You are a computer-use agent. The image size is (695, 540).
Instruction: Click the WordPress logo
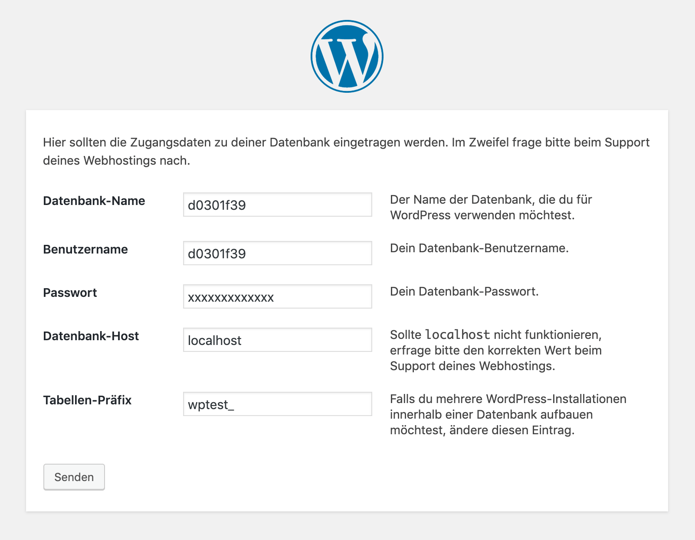[x=347, y=56]
